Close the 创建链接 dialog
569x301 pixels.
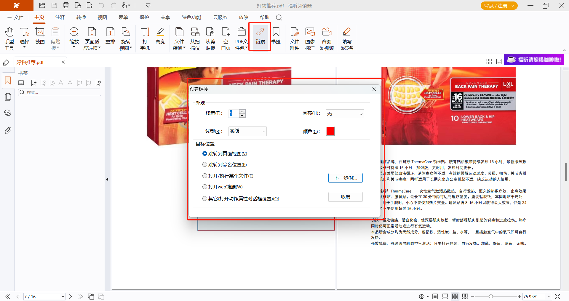(374, 89)
